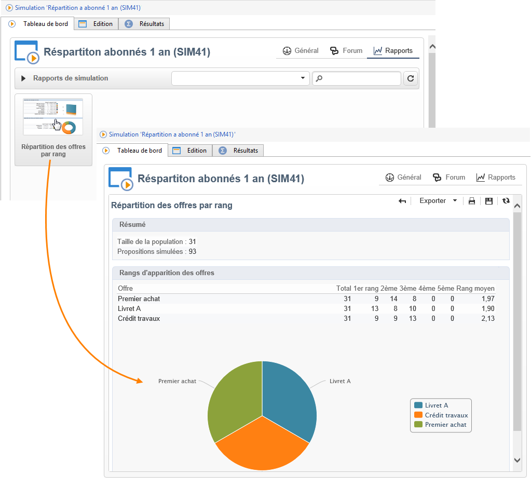Open the Exporter dropdown menu
531x501 pixels.
(x=438, y=201)
